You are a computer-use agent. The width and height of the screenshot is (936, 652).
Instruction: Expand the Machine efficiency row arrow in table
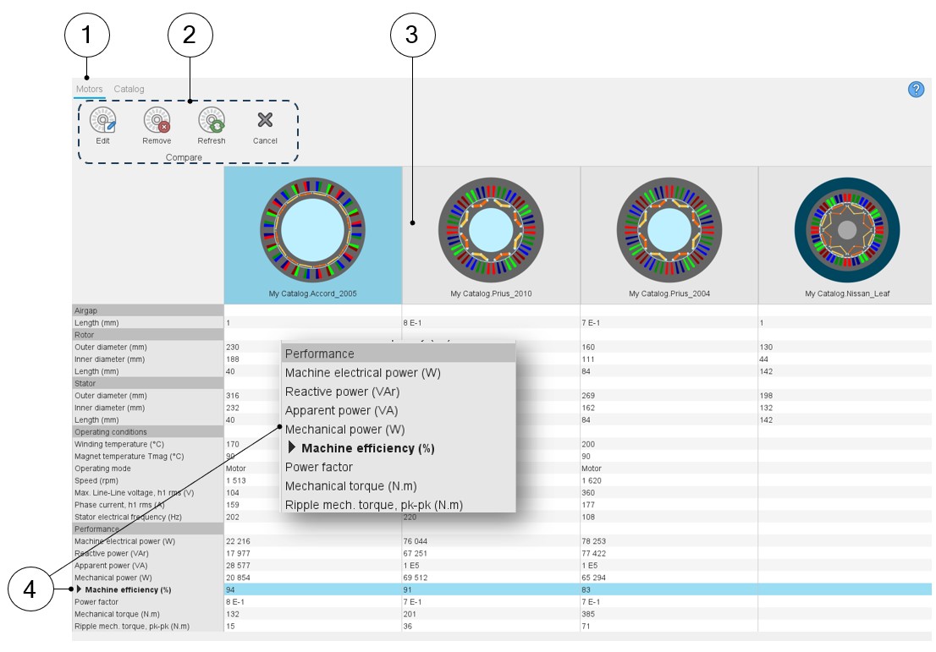click(80, 589)
